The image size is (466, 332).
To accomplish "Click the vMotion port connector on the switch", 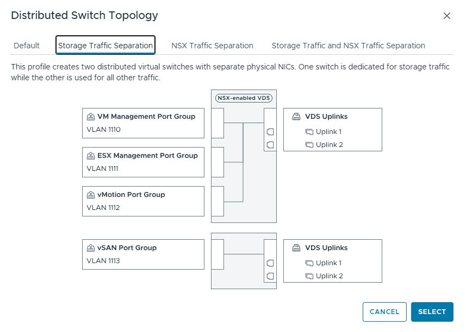I will (218, 201).
